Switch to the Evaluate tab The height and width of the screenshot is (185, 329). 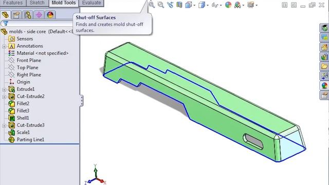coord(92,3)
